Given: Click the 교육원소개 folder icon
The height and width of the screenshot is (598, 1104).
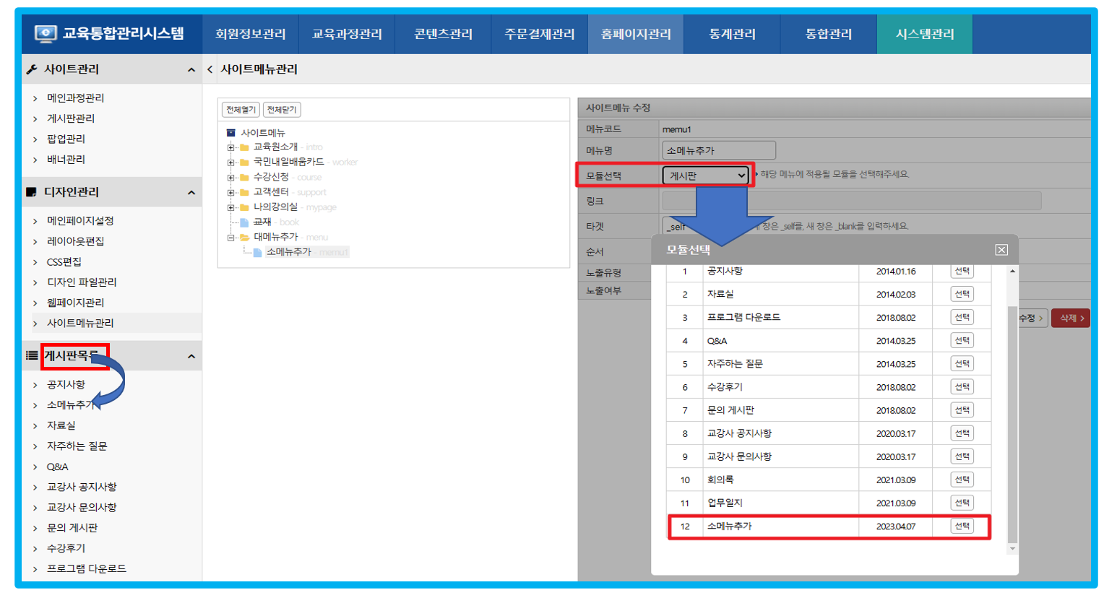Looking at the screenshot, I should 244,147.
